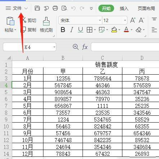Image resolution: width=159 pixels, height=159 pixels.
Task: Click the zoom magnifier icon by formula bar
Action: coord(76,47)
